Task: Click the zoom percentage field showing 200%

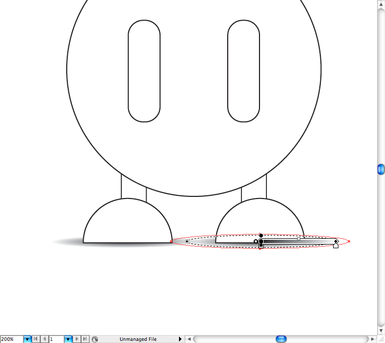Action: (x=11, y=339)
